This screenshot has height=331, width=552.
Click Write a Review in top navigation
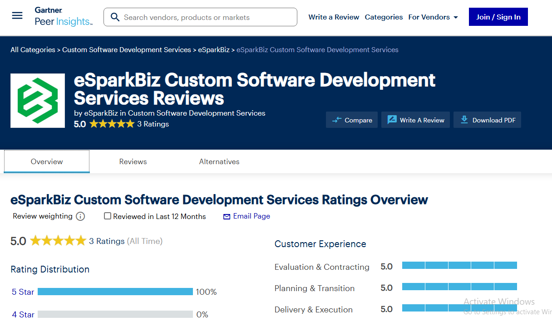pos(334,17)
